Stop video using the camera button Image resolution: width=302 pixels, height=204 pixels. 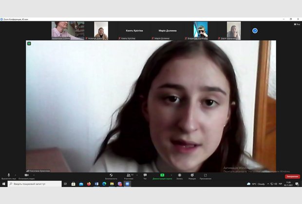(26, 175)
